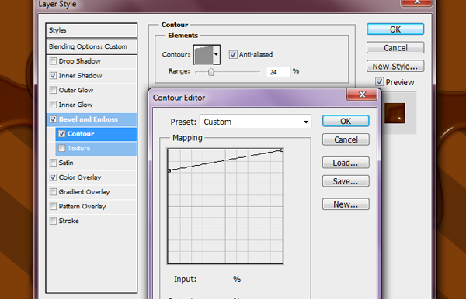Image resolution: width=466 pixels, height=299 pixels.
Task: Select the top-right curve point in Mapping
Action: (x=281, y=150)
